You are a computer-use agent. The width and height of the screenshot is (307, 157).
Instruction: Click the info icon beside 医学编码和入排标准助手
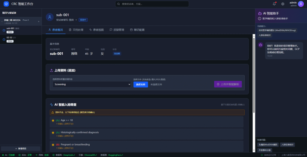[260, 19]
